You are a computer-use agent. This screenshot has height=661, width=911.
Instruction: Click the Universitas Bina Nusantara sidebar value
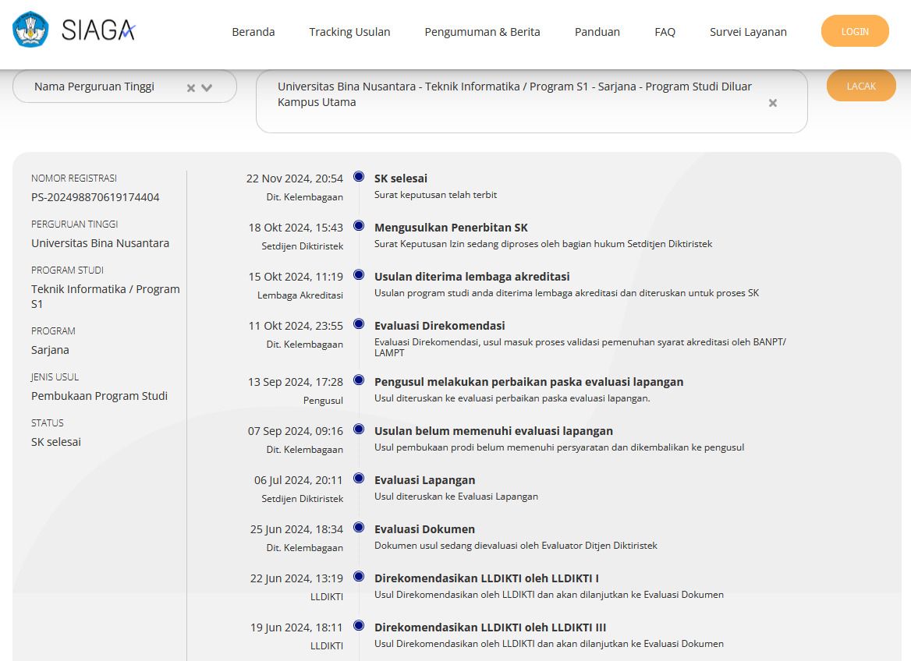click(101, 243)
